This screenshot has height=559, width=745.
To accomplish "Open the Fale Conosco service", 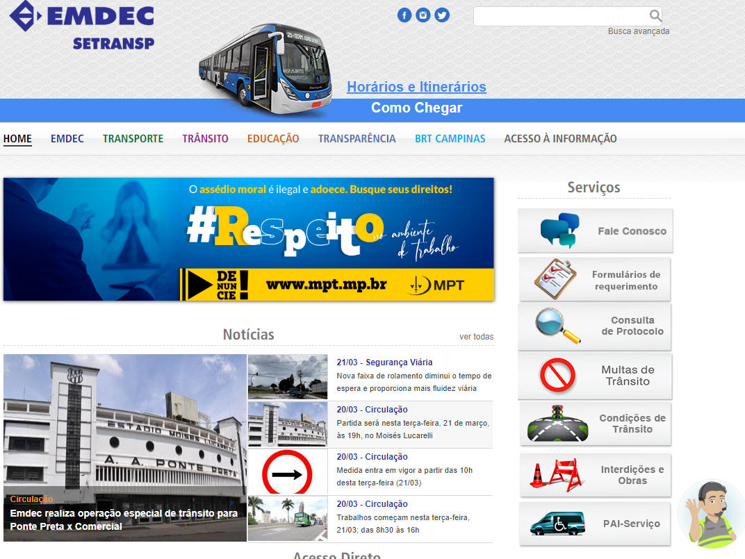I will (595, 230).
